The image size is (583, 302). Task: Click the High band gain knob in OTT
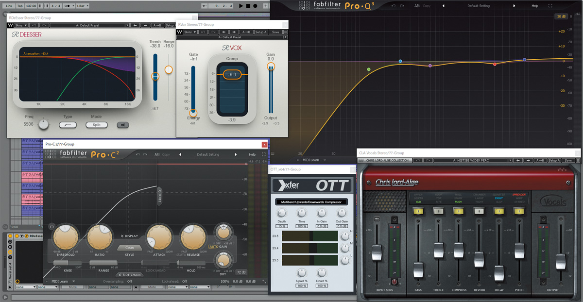point(345,237)
